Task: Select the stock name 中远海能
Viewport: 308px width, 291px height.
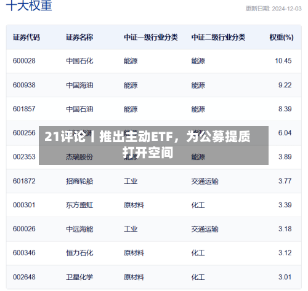Action: point(79,229)
